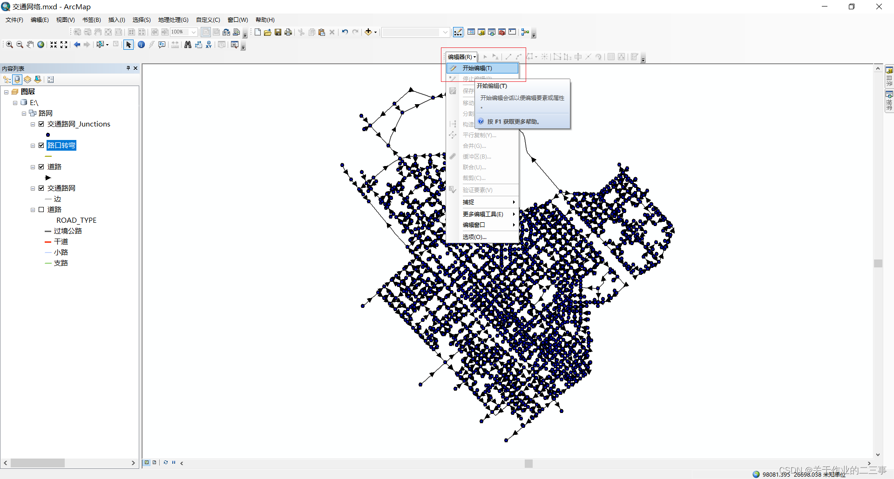Viewport: 894px width, 479px height.
Task: Open the HTML Popup tool
Action: pos(162,45)
